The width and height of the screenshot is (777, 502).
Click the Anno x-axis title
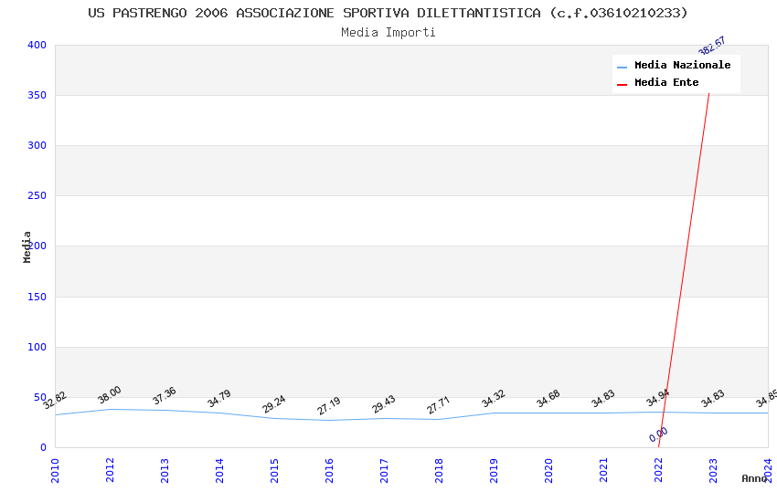coord(754,478)
